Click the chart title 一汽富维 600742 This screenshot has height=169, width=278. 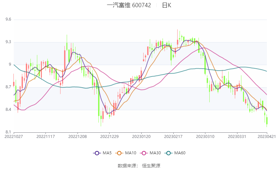tap(129, 5)
